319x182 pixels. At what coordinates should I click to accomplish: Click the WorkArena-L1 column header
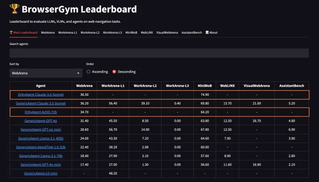pos(113,86)
